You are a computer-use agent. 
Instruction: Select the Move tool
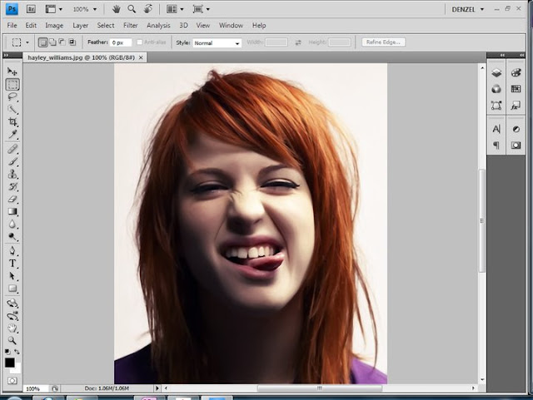(x=12, y=72)
